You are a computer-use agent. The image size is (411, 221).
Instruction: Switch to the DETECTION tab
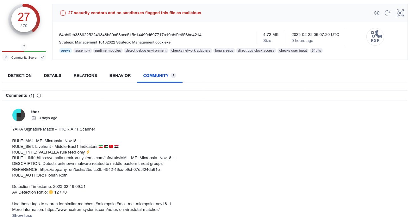tap(20, 75)
